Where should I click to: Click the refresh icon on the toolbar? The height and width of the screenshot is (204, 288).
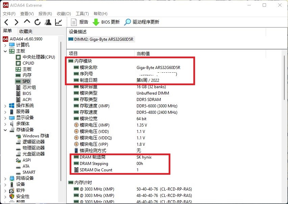[37, 22]
